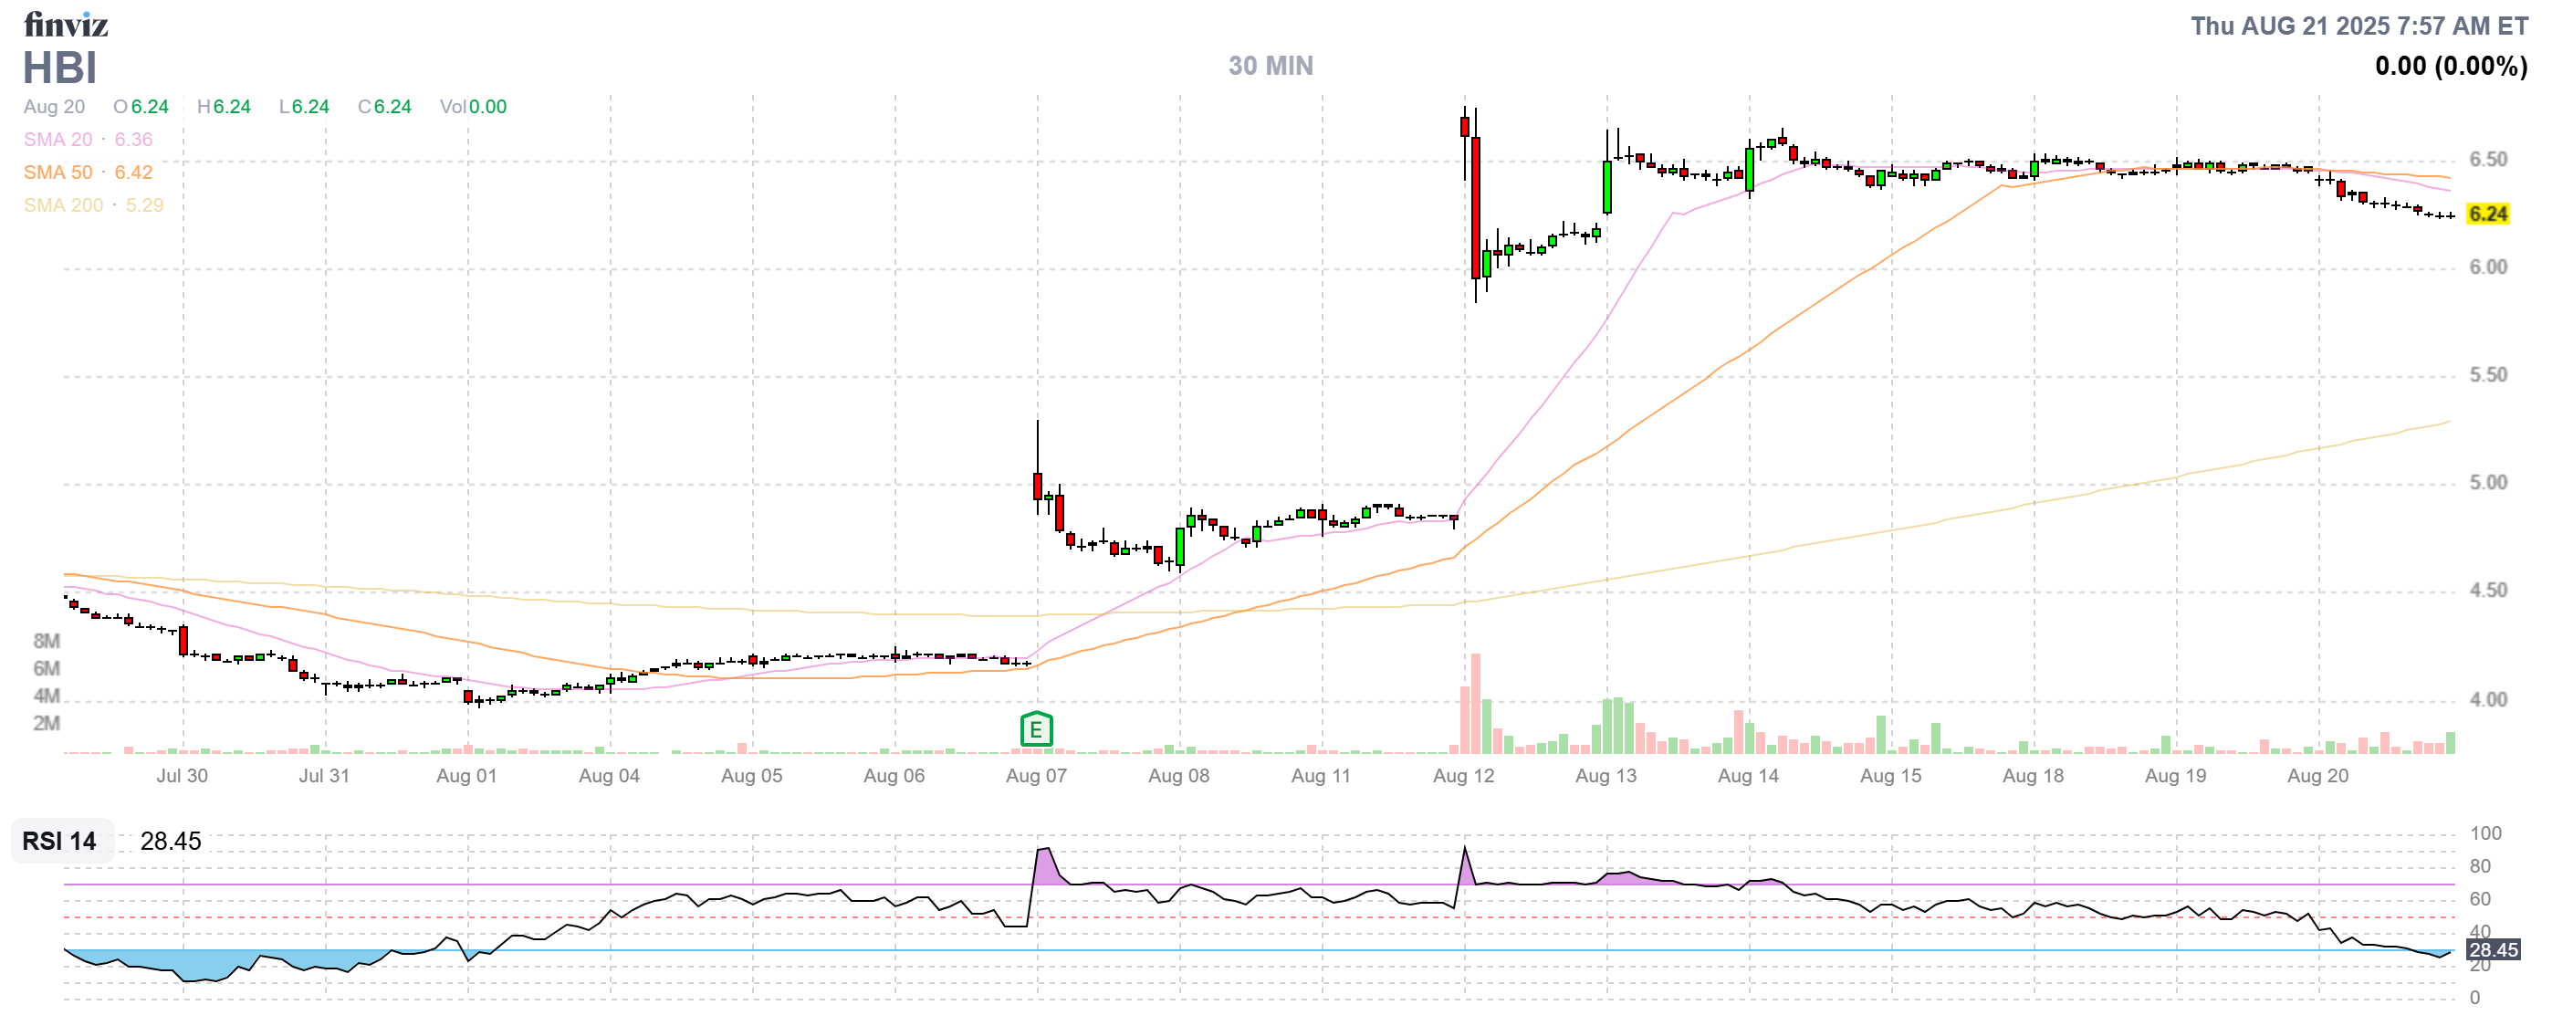Viewport: 2552px width, 1026px height.
Task: Click the HBI ticker symbol
Action: point(59,68)
